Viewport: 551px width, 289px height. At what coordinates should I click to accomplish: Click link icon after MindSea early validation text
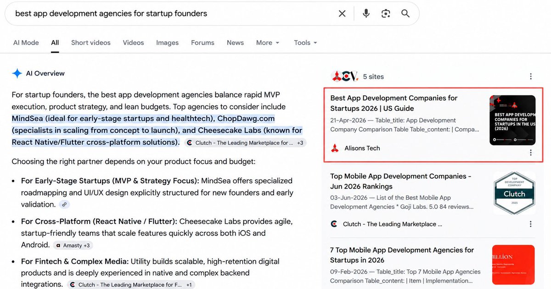pyautogui.click(x=65, y=205)
